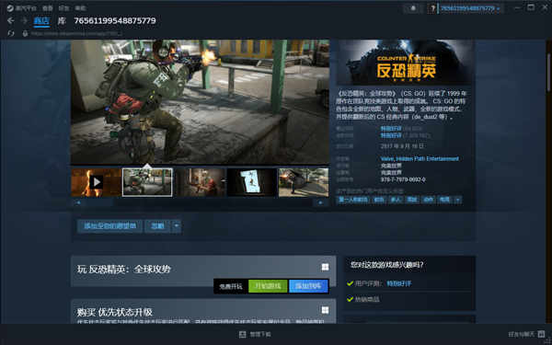Viewport: 552px width, 345px height.
Task: Click Windows icon on priority upgrade section
Action: click(325, 310)
